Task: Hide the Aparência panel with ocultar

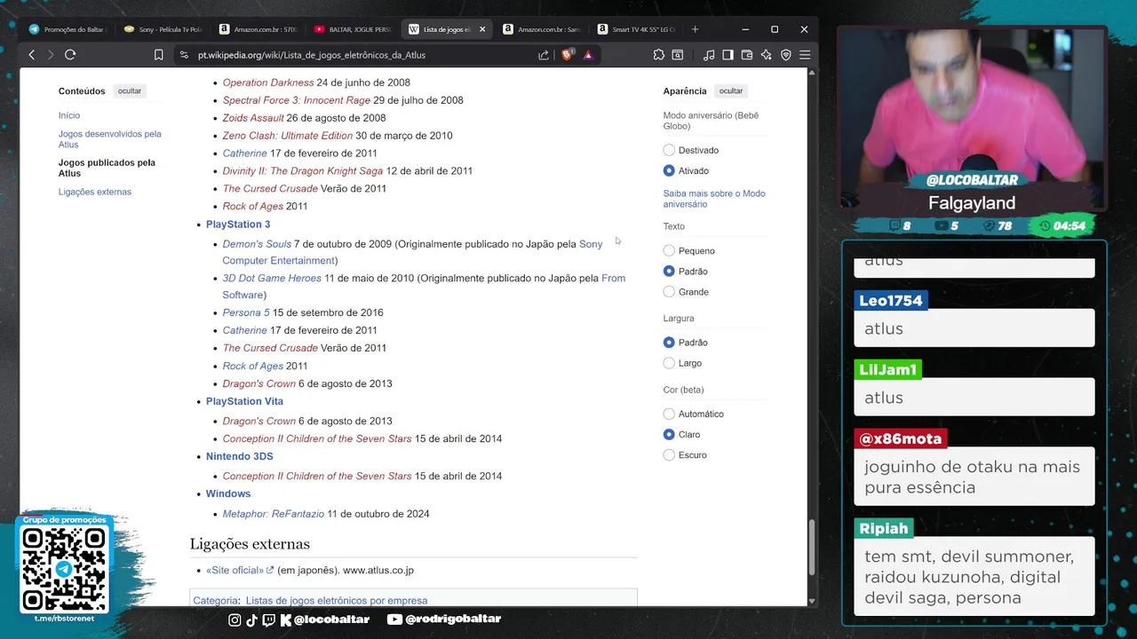Action: pyautogui.click(x=731, y=91)
